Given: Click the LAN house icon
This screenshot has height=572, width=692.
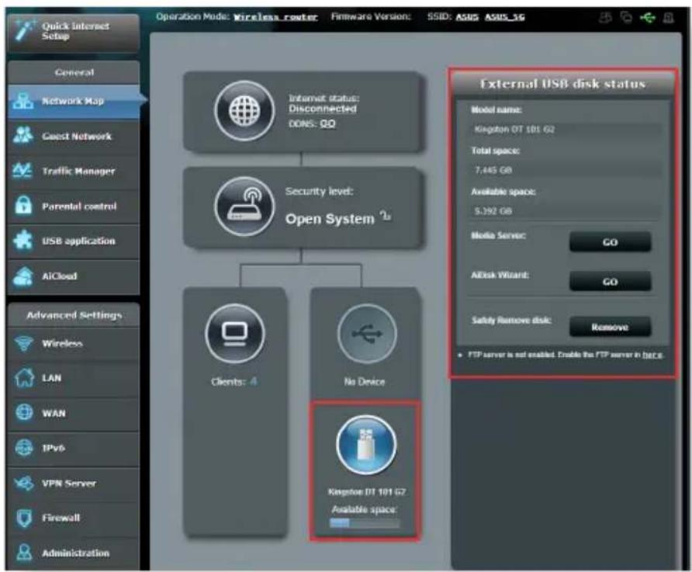Looking at the screenshot, I should click(23, 378).
